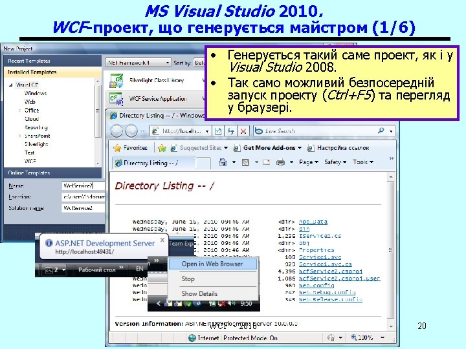Screen dimensions: 466x349
Task: Click the Name field containing WcfService2
Action: 83,185
